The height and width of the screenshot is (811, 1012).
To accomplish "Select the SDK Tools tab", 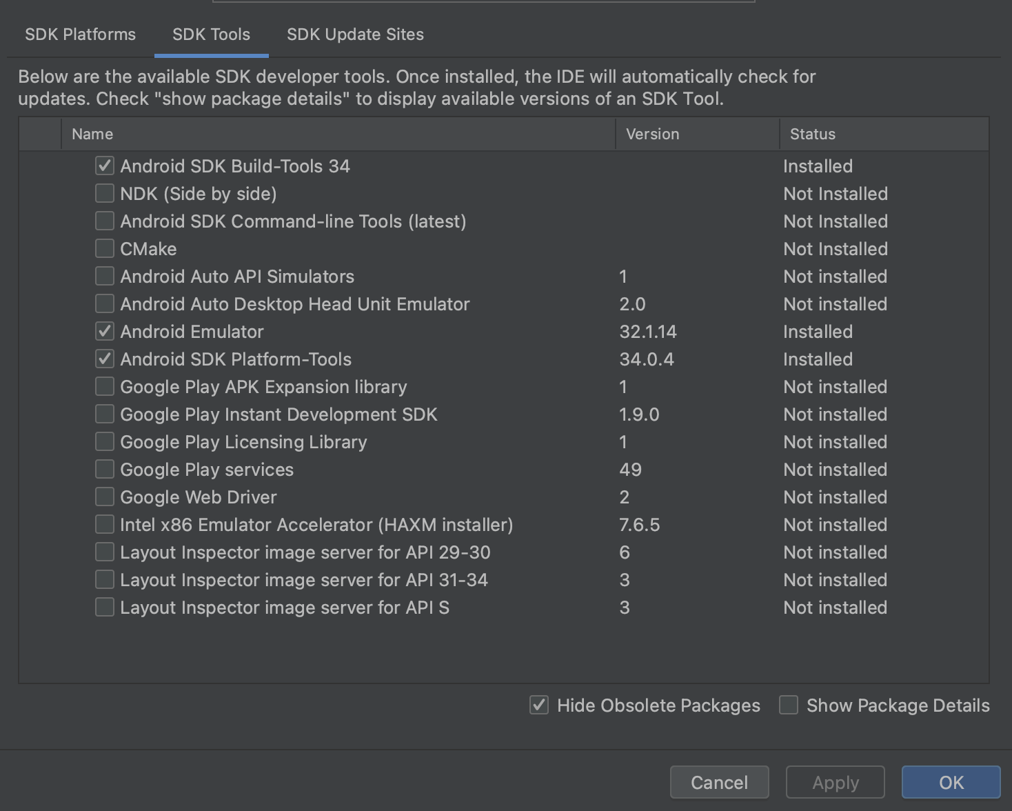I will (x=211, y=34).
